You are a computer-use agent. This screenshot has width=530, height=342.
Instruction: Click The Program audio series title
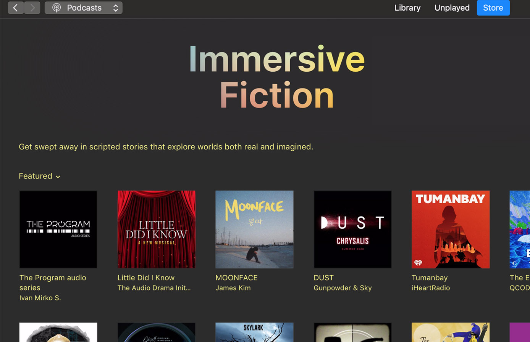(53, 283)
